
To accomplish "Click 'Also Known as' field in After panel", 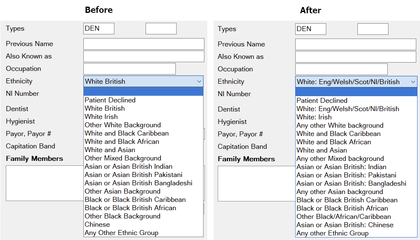I will (x=355, y=57).
